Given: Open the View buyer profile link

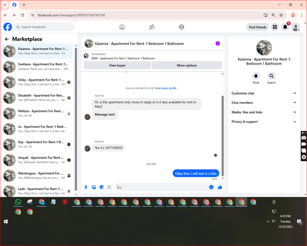Looking at the screenshot, I should 166,88.
